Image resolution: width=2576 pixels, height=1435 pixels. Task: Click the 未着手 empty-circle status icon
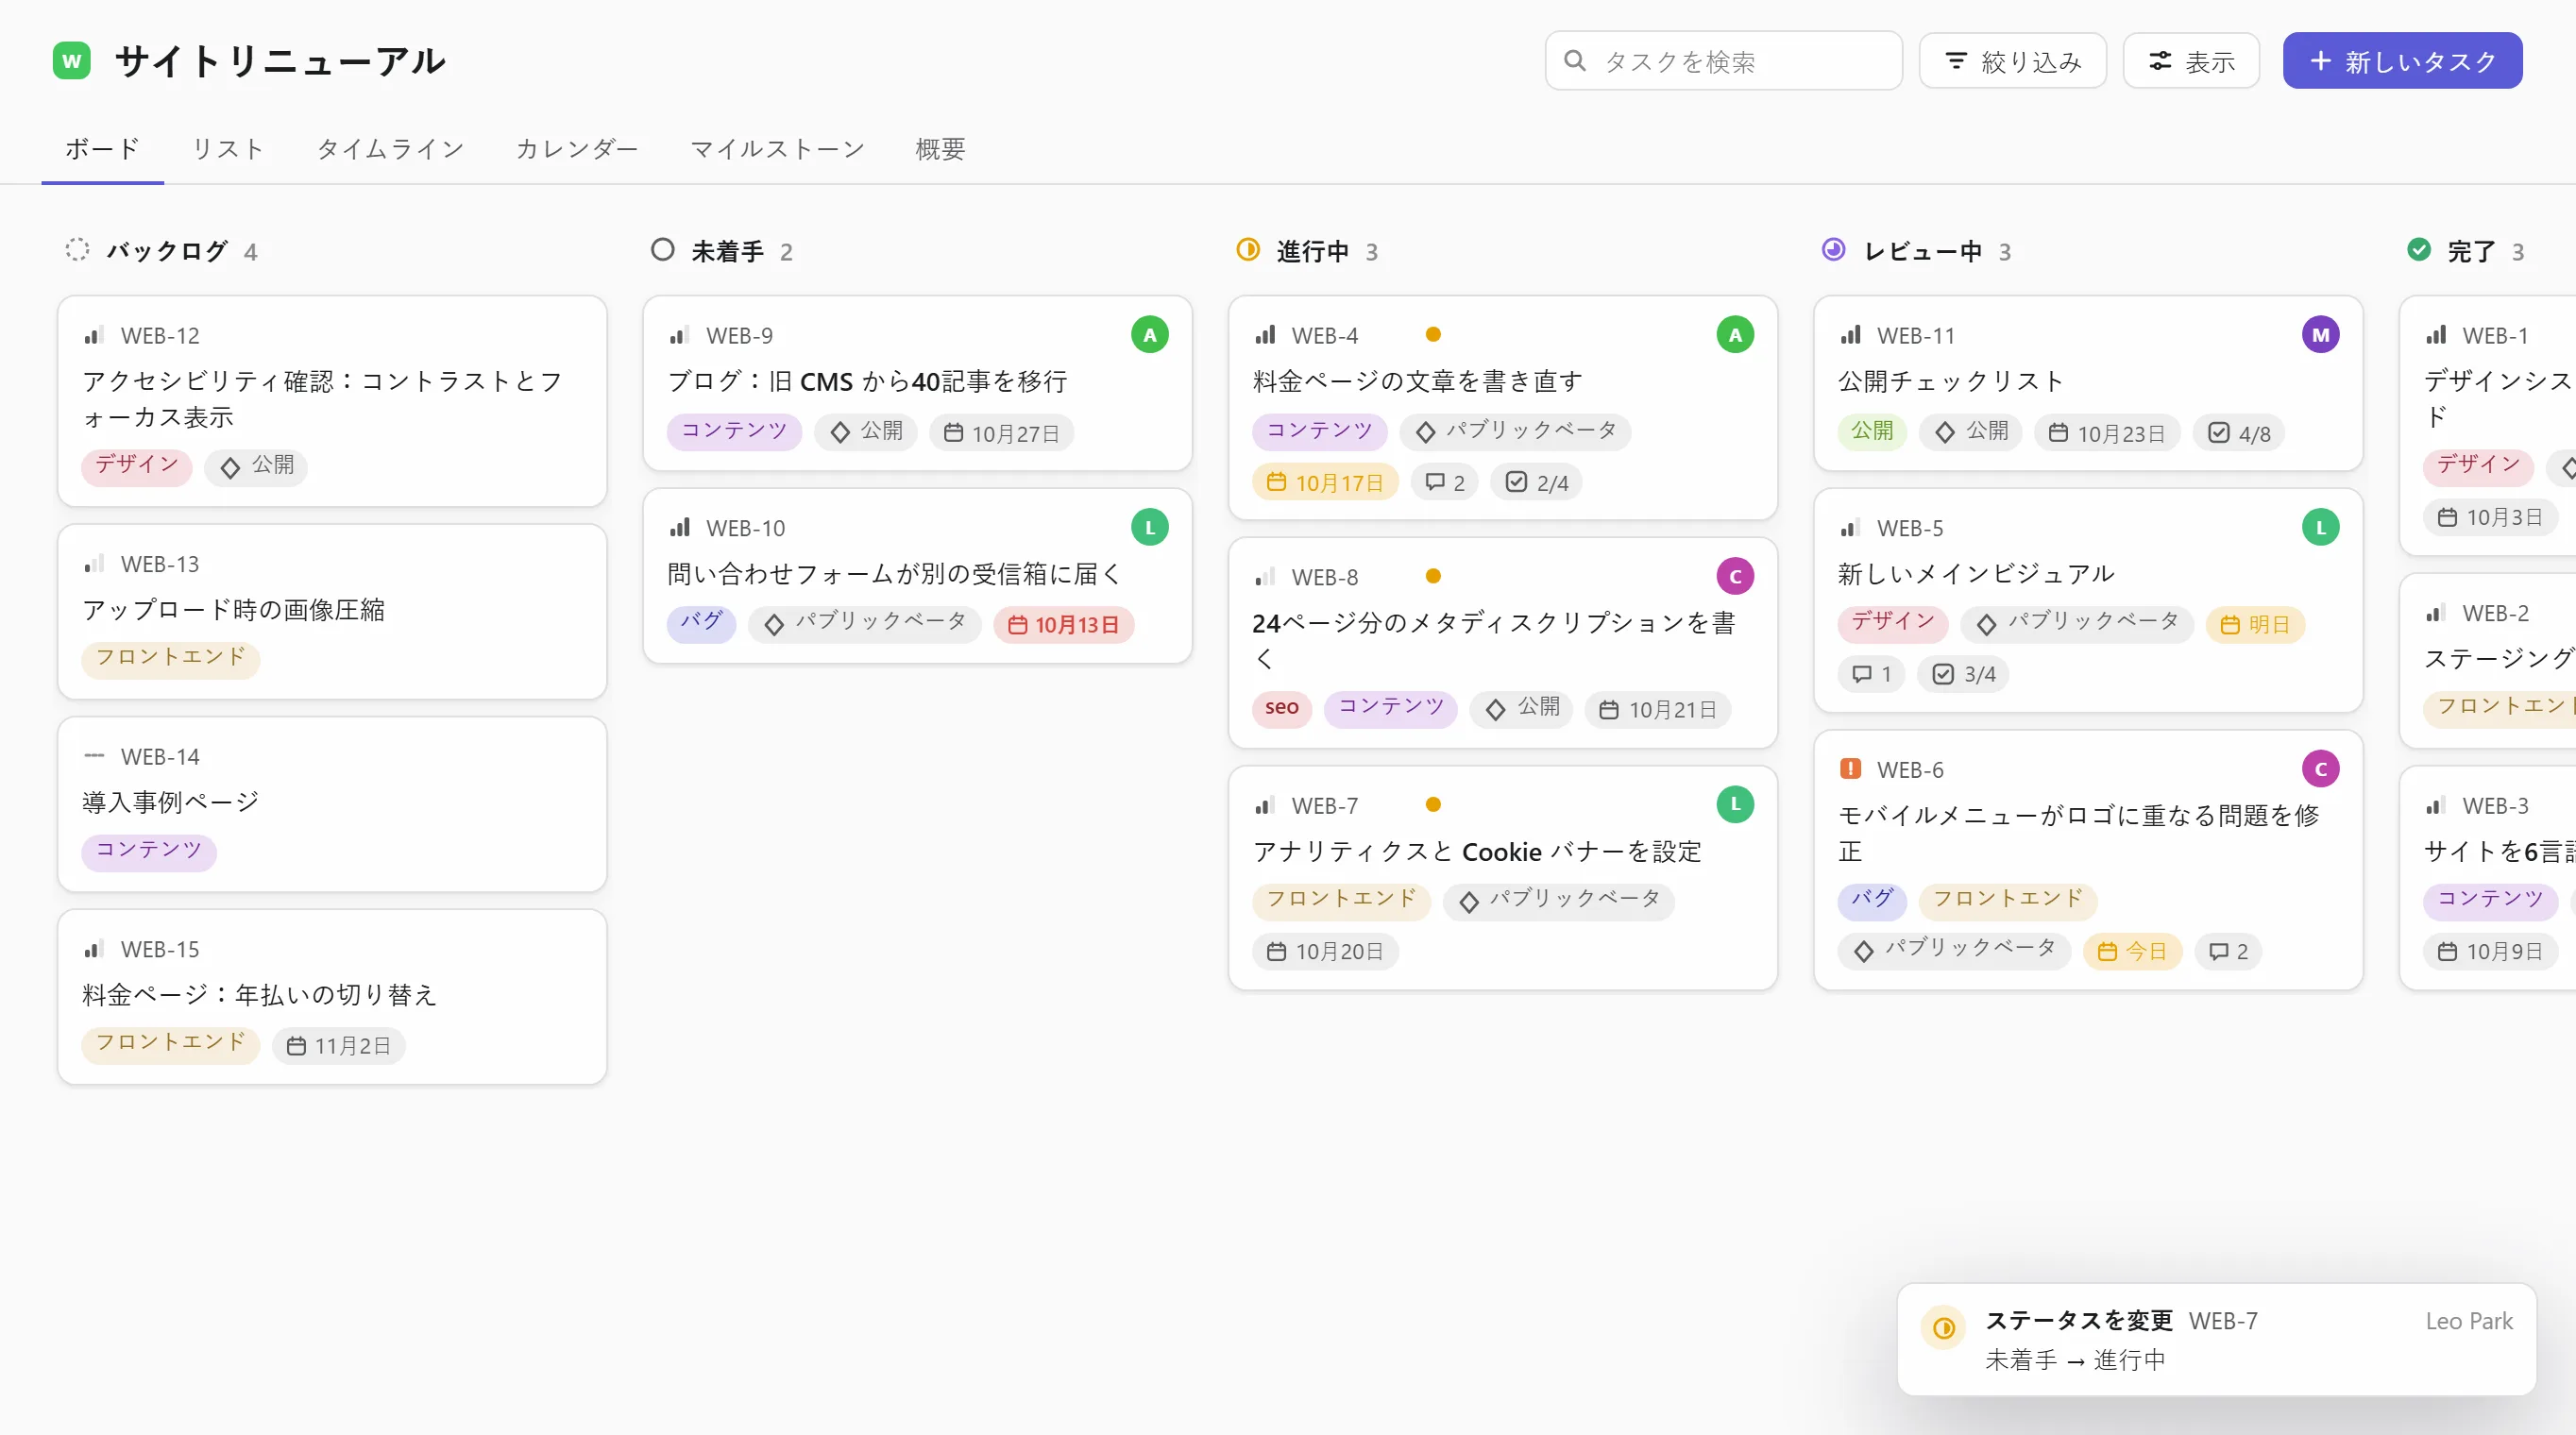point(662,250)
